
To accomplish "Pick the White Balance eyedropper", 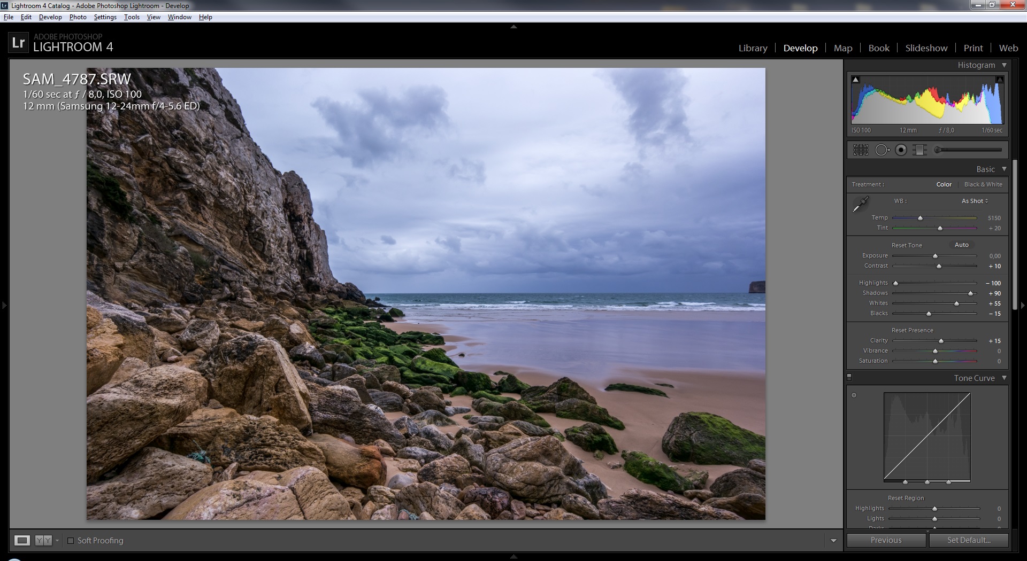I will pos(860,204).
